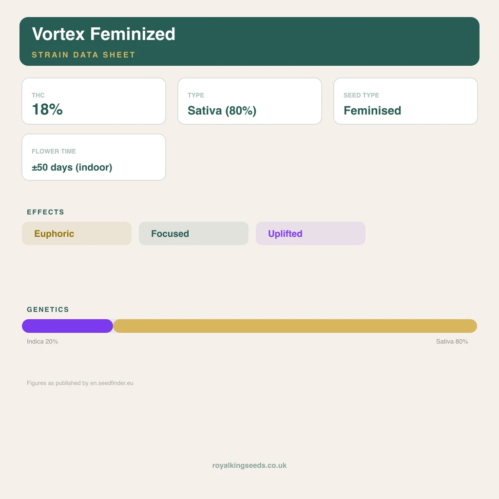Click the en.seedfinder.eu source note

pyautogui.click(x=80, y=383)
